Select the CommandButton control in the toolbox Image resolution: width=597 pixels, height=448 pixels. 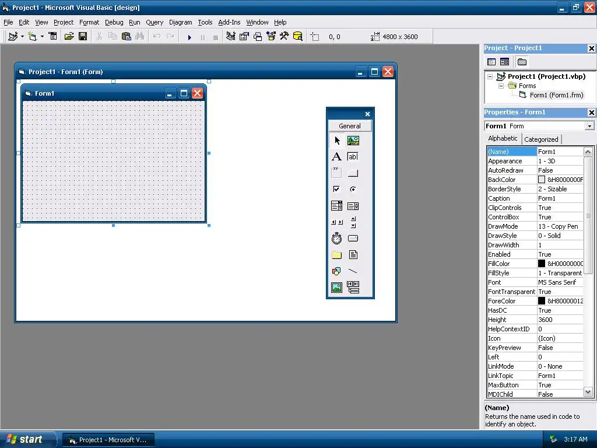353,173
